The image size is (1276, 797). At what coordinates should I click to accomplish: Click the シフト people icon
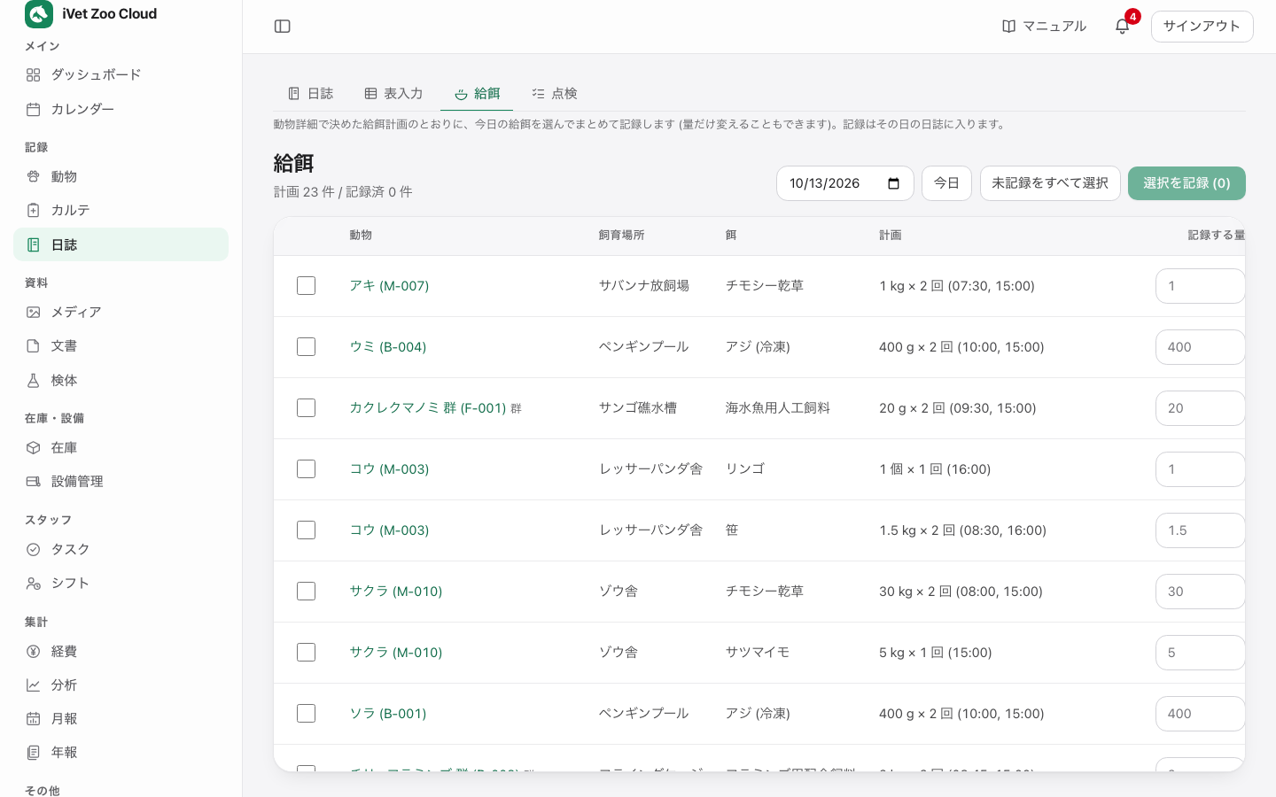pyautogui.click(x=34, y=583)
